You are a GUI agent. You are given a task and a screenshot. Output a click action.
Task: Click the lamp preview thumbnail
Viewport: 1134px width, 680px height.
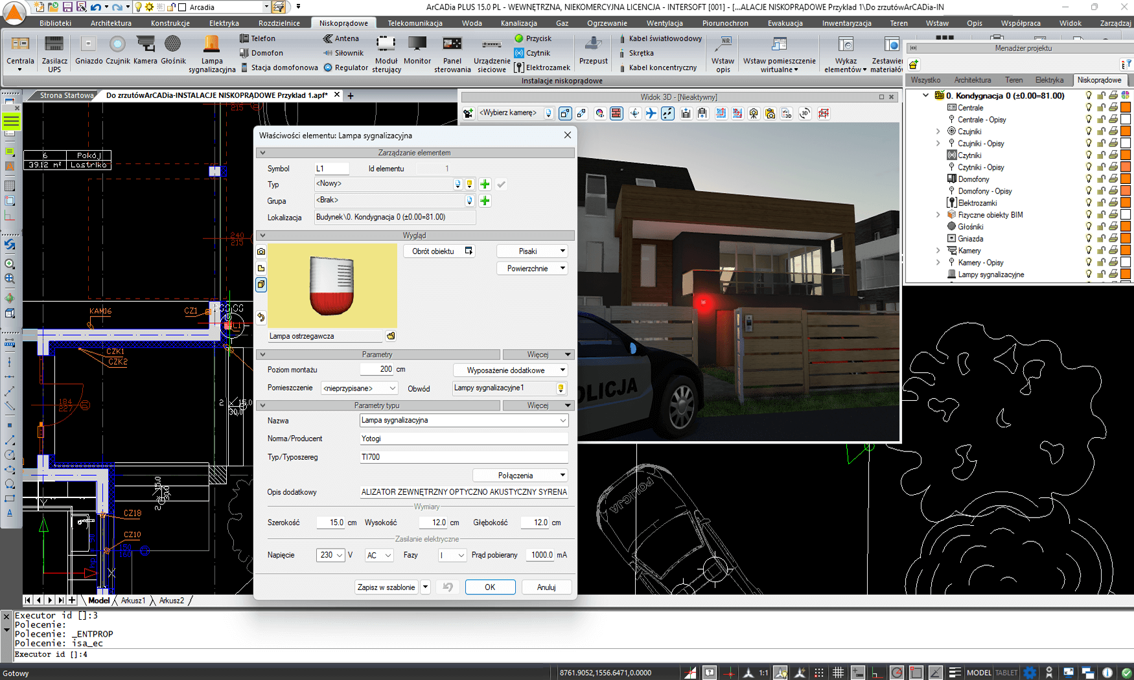(x=332, y=286)
